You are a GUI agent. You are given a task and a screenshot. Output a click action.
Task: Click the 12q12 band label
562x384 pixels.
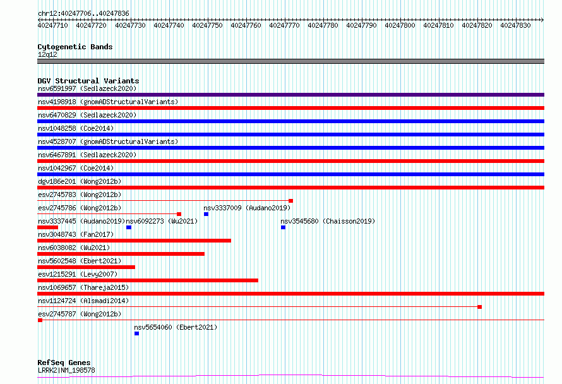pyautogui.click(x=47, y=54)
